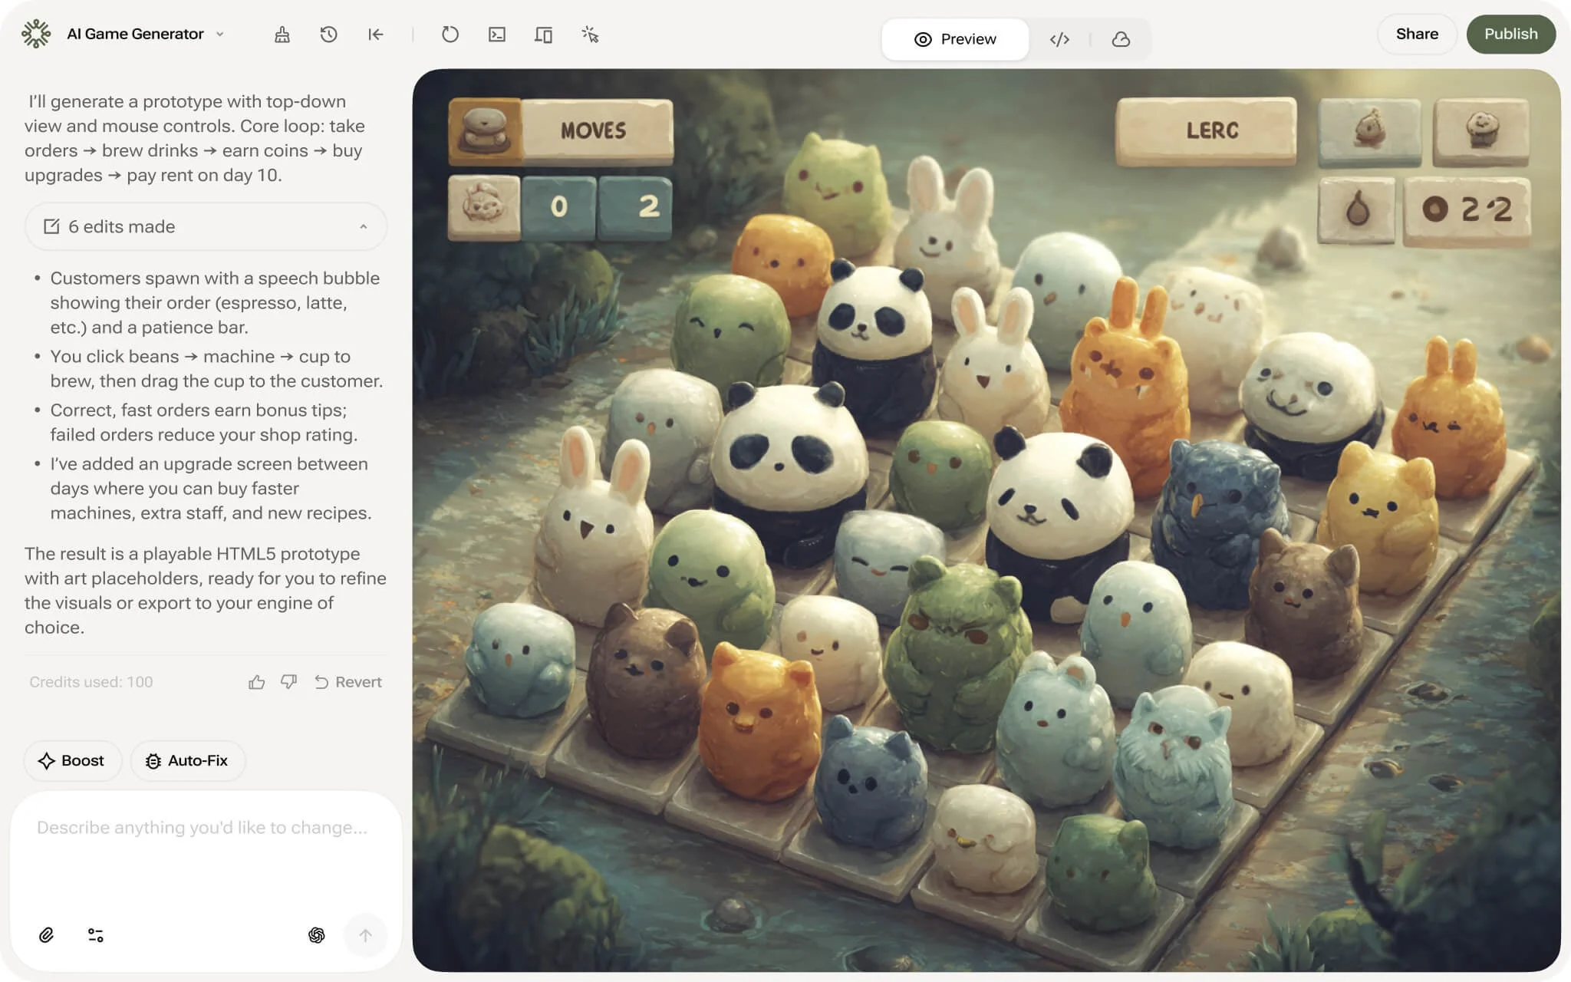The width and height of the screenshot is (1571, 982).
Task: Open the cloud deployment tab
Action: (1121, 39)
